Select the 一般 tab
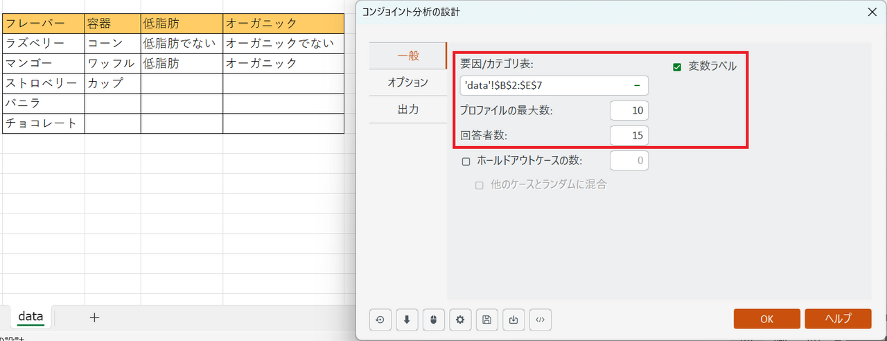 [407, 55]
